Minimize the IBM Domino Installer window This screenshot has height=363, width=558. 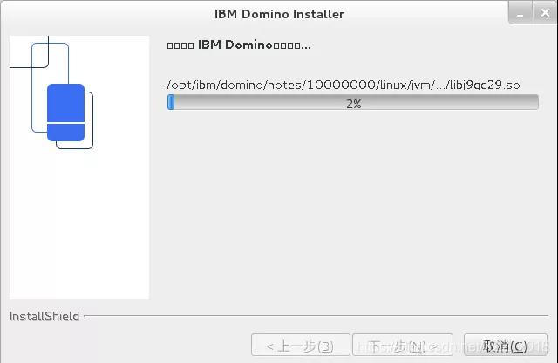pos(521,14)
